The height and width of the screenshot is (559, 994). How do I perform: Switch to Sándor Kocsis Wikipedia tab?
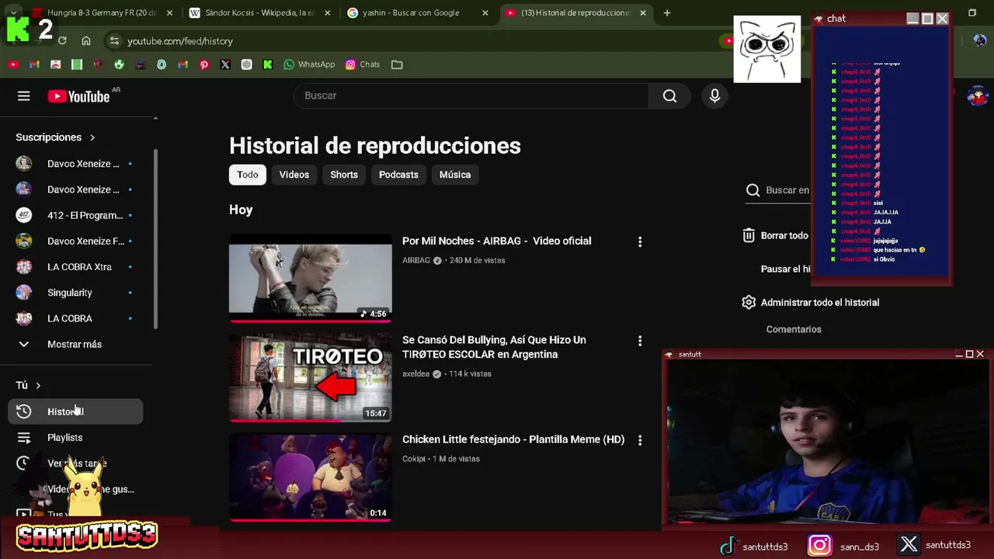[260, 13]
